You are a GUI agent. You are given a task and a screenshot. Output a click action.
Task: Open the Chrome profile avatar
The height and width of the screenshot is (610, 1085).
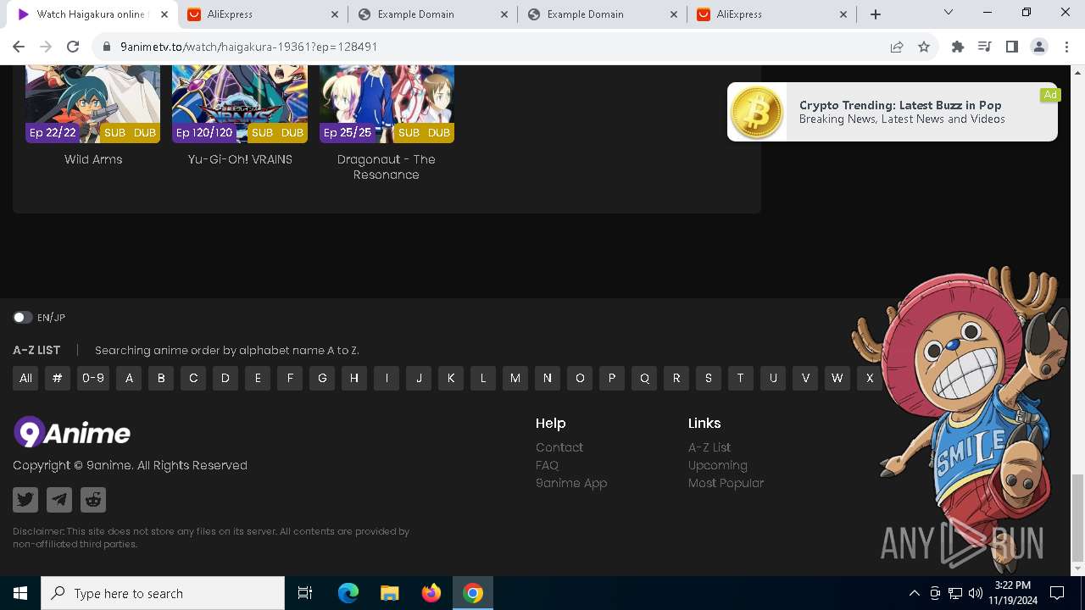click(1039, 47)
